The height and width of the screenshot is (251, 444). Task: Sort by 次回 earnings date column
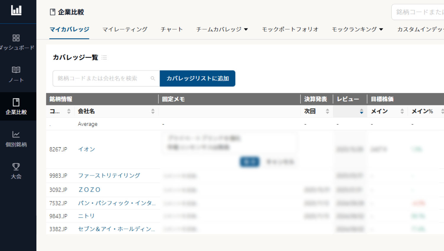pos(327,111)
